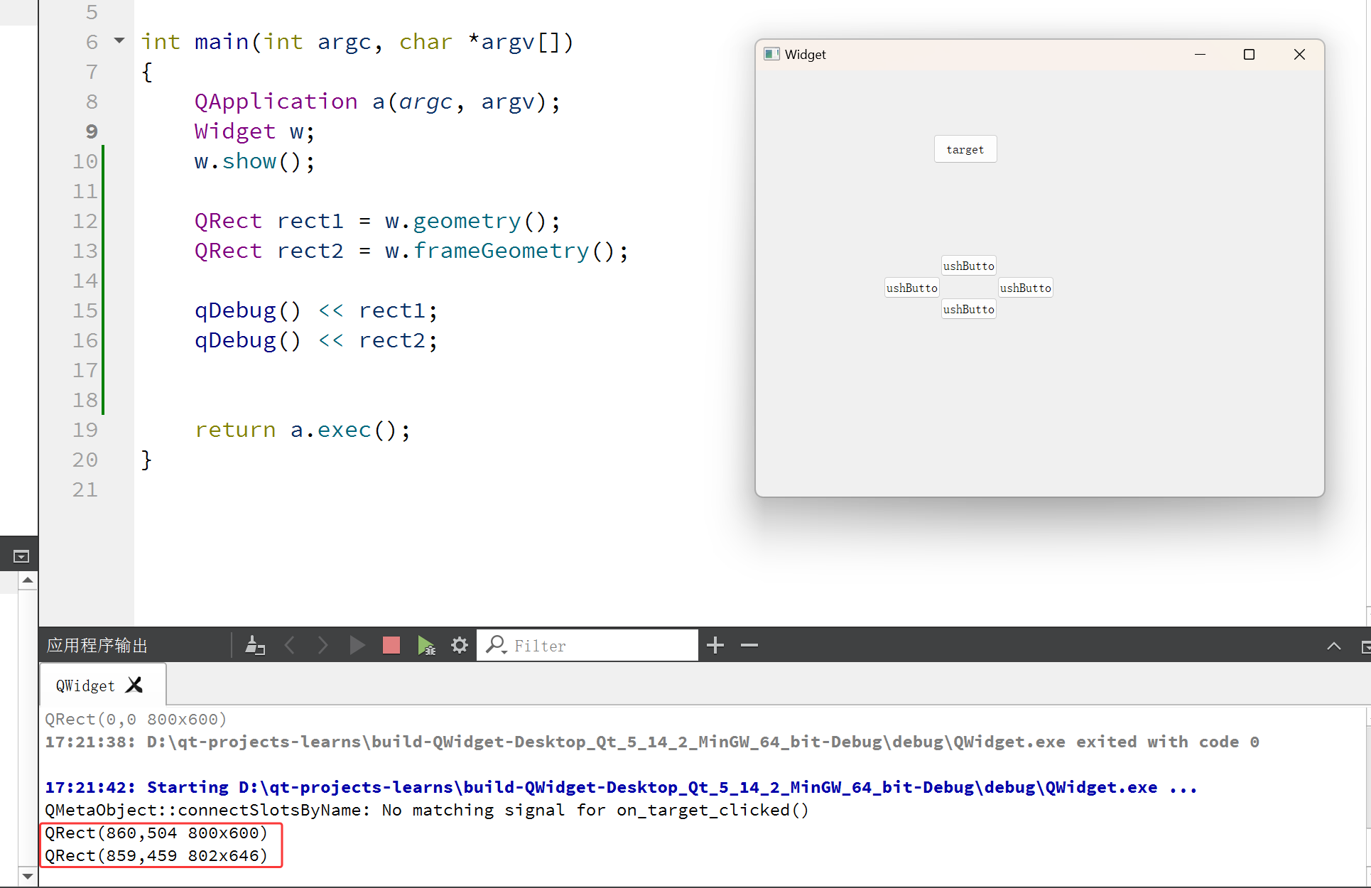Click the left ushButto button
The height and width of the screenshot is (888, 1371).
click(911, 288)
